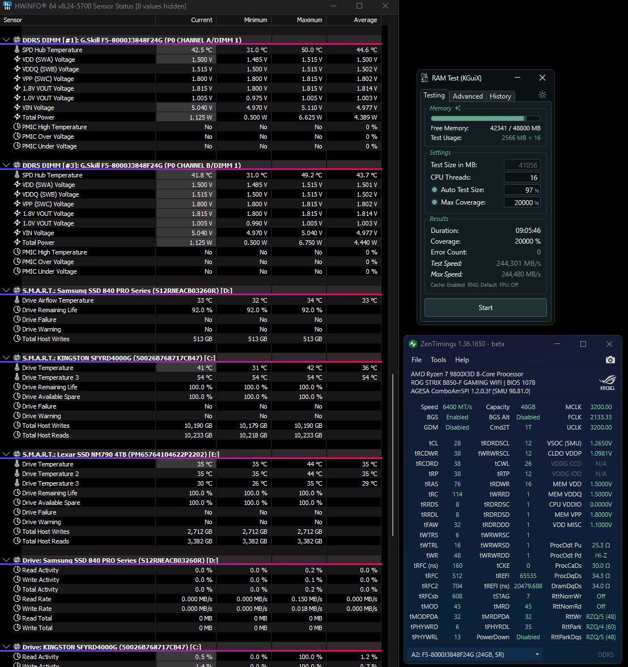Sort by the Average column header
628x667 pixels.
(354, 20)
